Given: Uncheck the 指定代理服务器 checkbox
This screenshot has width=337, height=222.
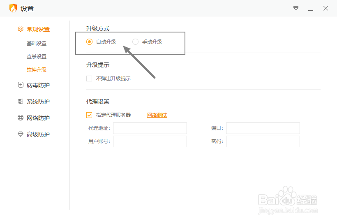Looking at the screenshot, I should (89, 115).
